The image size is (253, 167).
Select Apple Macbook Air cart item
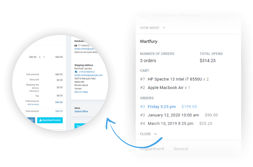click(165, 88)
